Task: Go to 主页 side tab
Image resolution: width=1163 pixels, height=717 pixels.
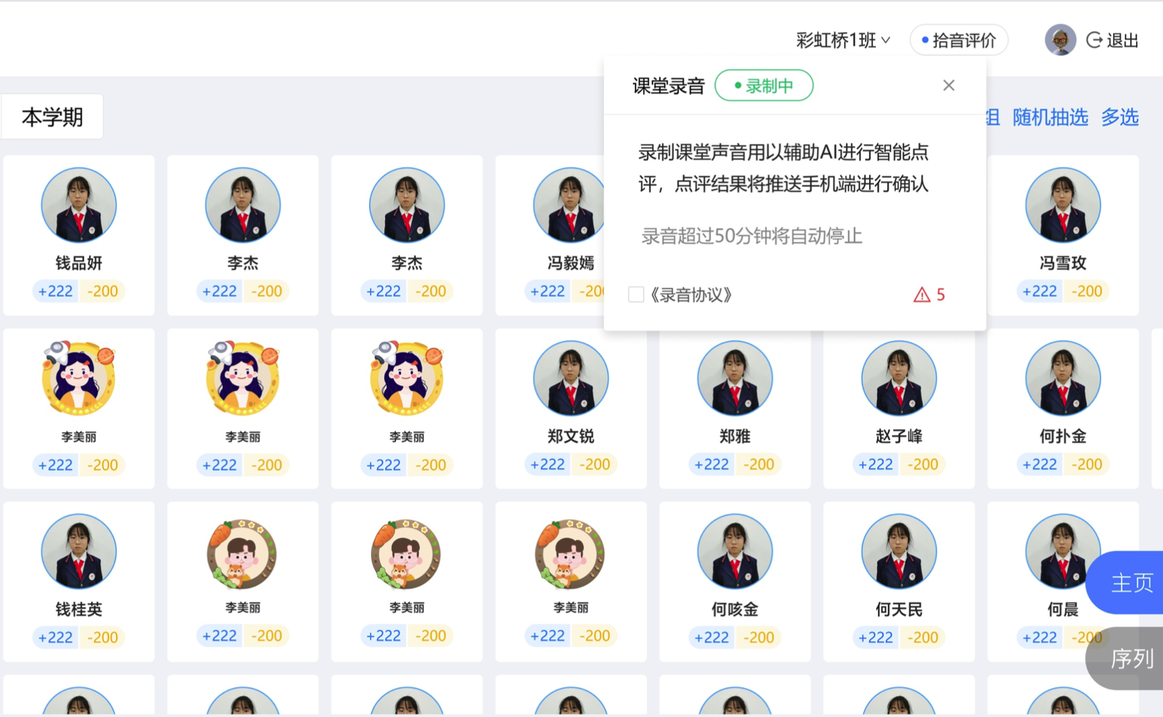Action: pos(1125,582)
